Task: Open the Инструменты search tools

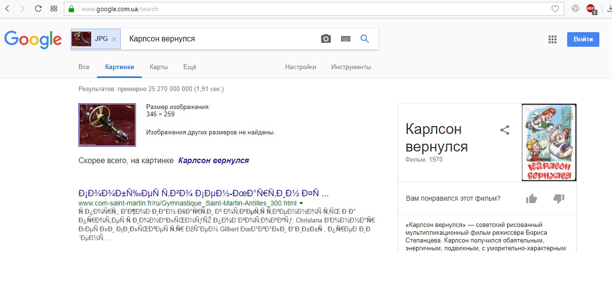Action: 351,67
